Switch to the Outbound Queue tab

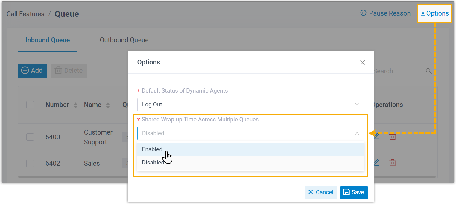coord(124,40)
